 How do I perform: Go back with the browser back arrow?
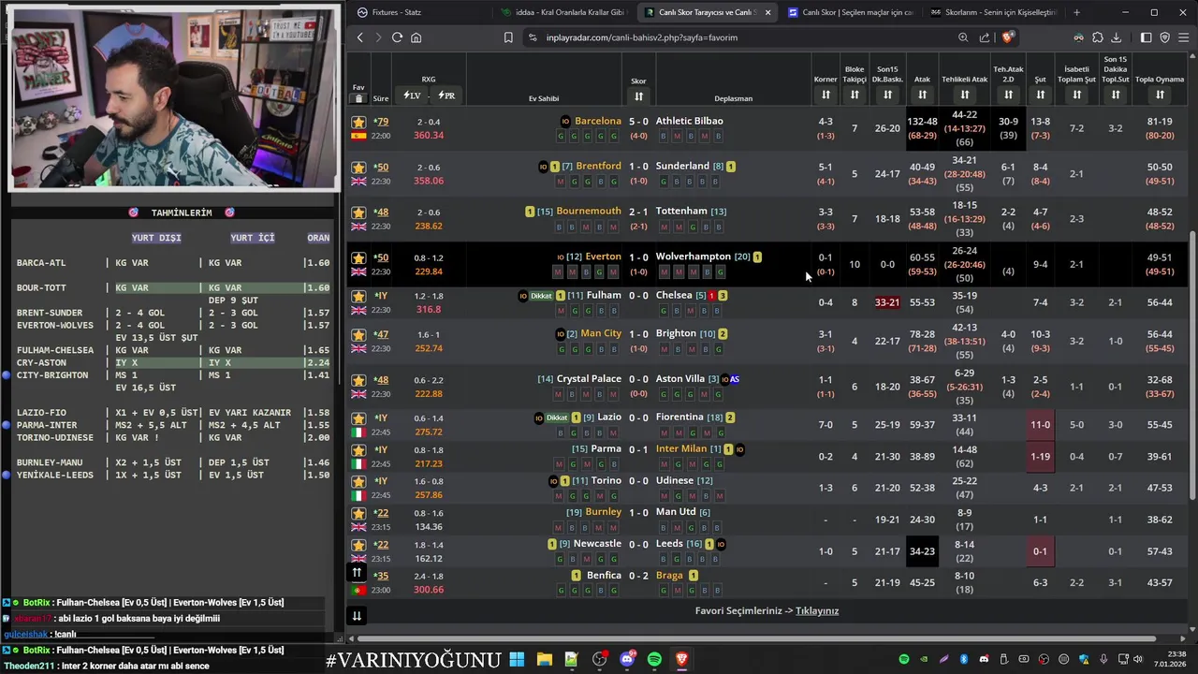pos(360,37)
